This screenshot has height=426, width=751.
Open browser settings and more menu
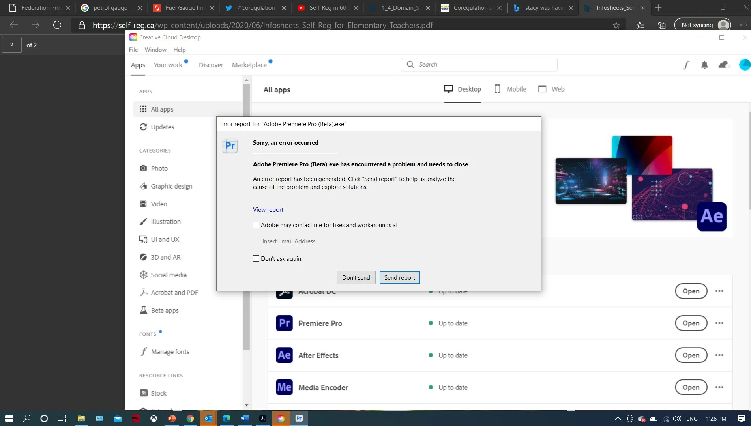[x=744, y=25]
